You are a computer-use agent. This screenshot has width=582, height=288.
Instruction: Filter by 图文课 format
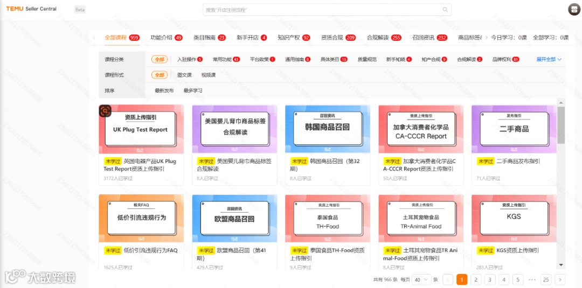184,75
